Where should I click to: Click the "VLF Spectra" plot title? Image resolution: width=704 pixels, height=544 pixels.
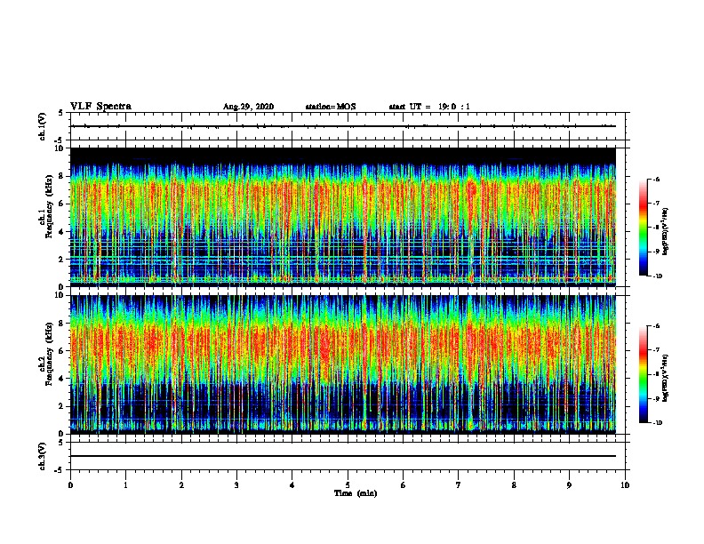click(100, 107)
